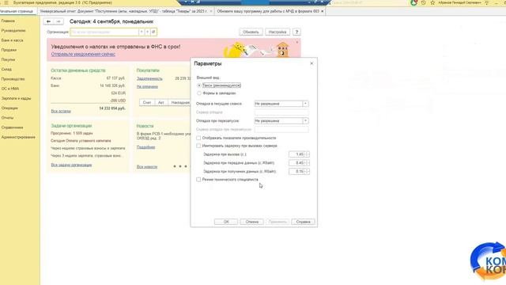Open the Все новости link
The image size is (506, 285).
pos(147,167)
